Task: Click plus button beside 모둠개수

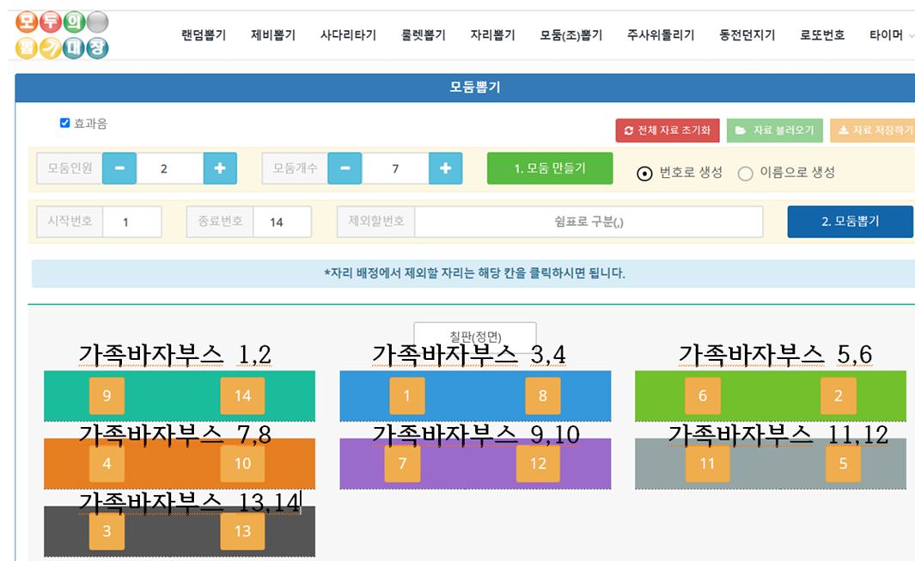Action: [445, 168]
